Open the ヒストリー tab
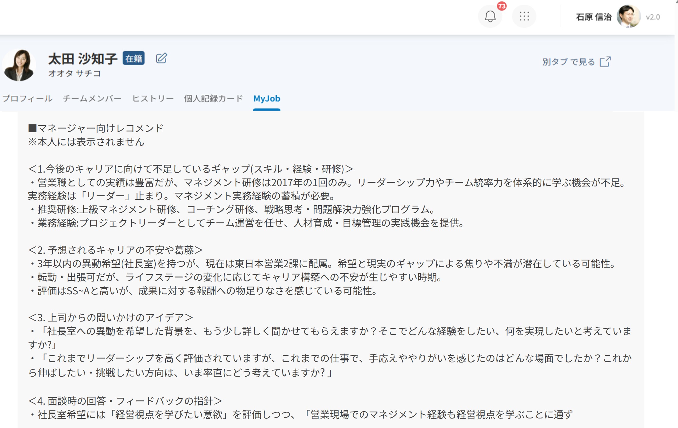678x428 pixels. 153,99
